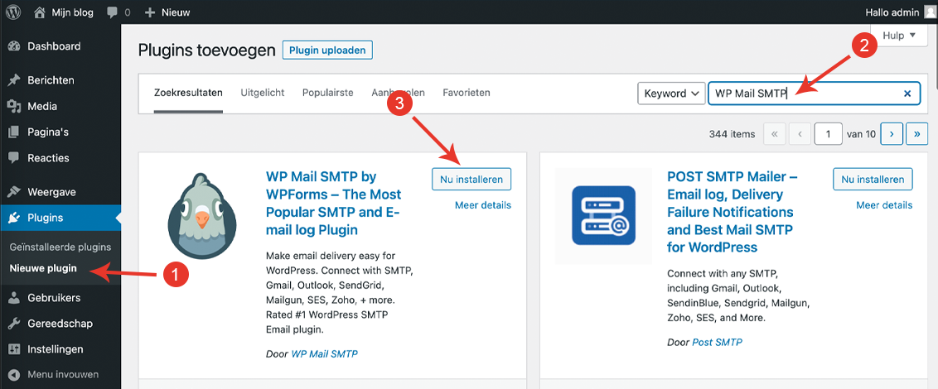Click the home icon beside Mijn blog

click(x=40, y=12)
